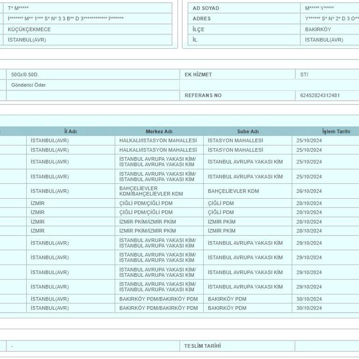Viewport: 359px width, 359px height.
Task: Click the TESLİM TARİHİ label
Action: [x=202, y=346]
